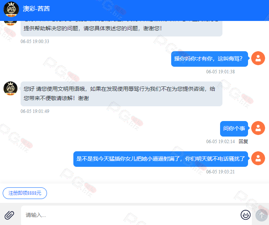This screenshot has height=225, width=269.
Task: Click the 澳彩 logo avatar in header
Action: pos(11,9)
